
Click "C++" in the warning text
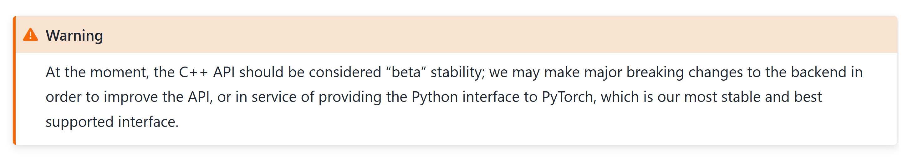click(193, 72)
